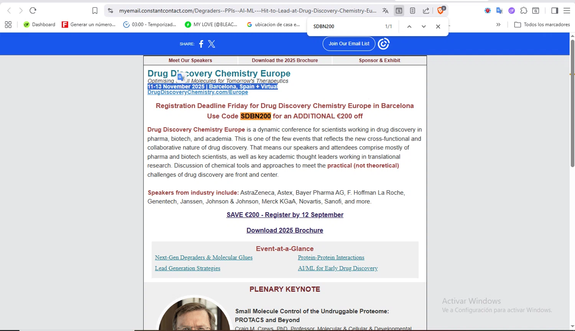Open the Lead Generation Strategies link
The height and width of the screenshot is (331, 575).
(187, 268)
